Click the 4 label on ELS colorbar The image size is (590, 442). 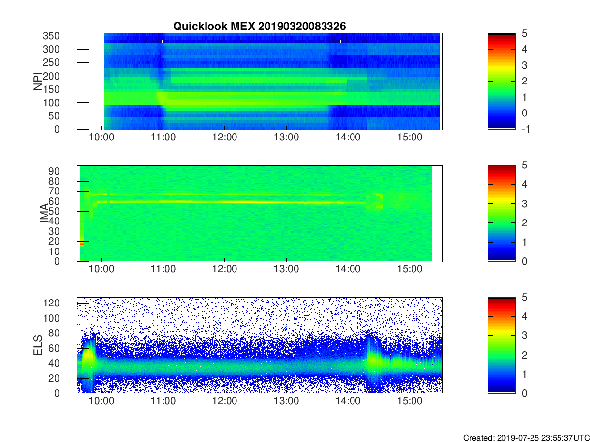pos(525,317)
